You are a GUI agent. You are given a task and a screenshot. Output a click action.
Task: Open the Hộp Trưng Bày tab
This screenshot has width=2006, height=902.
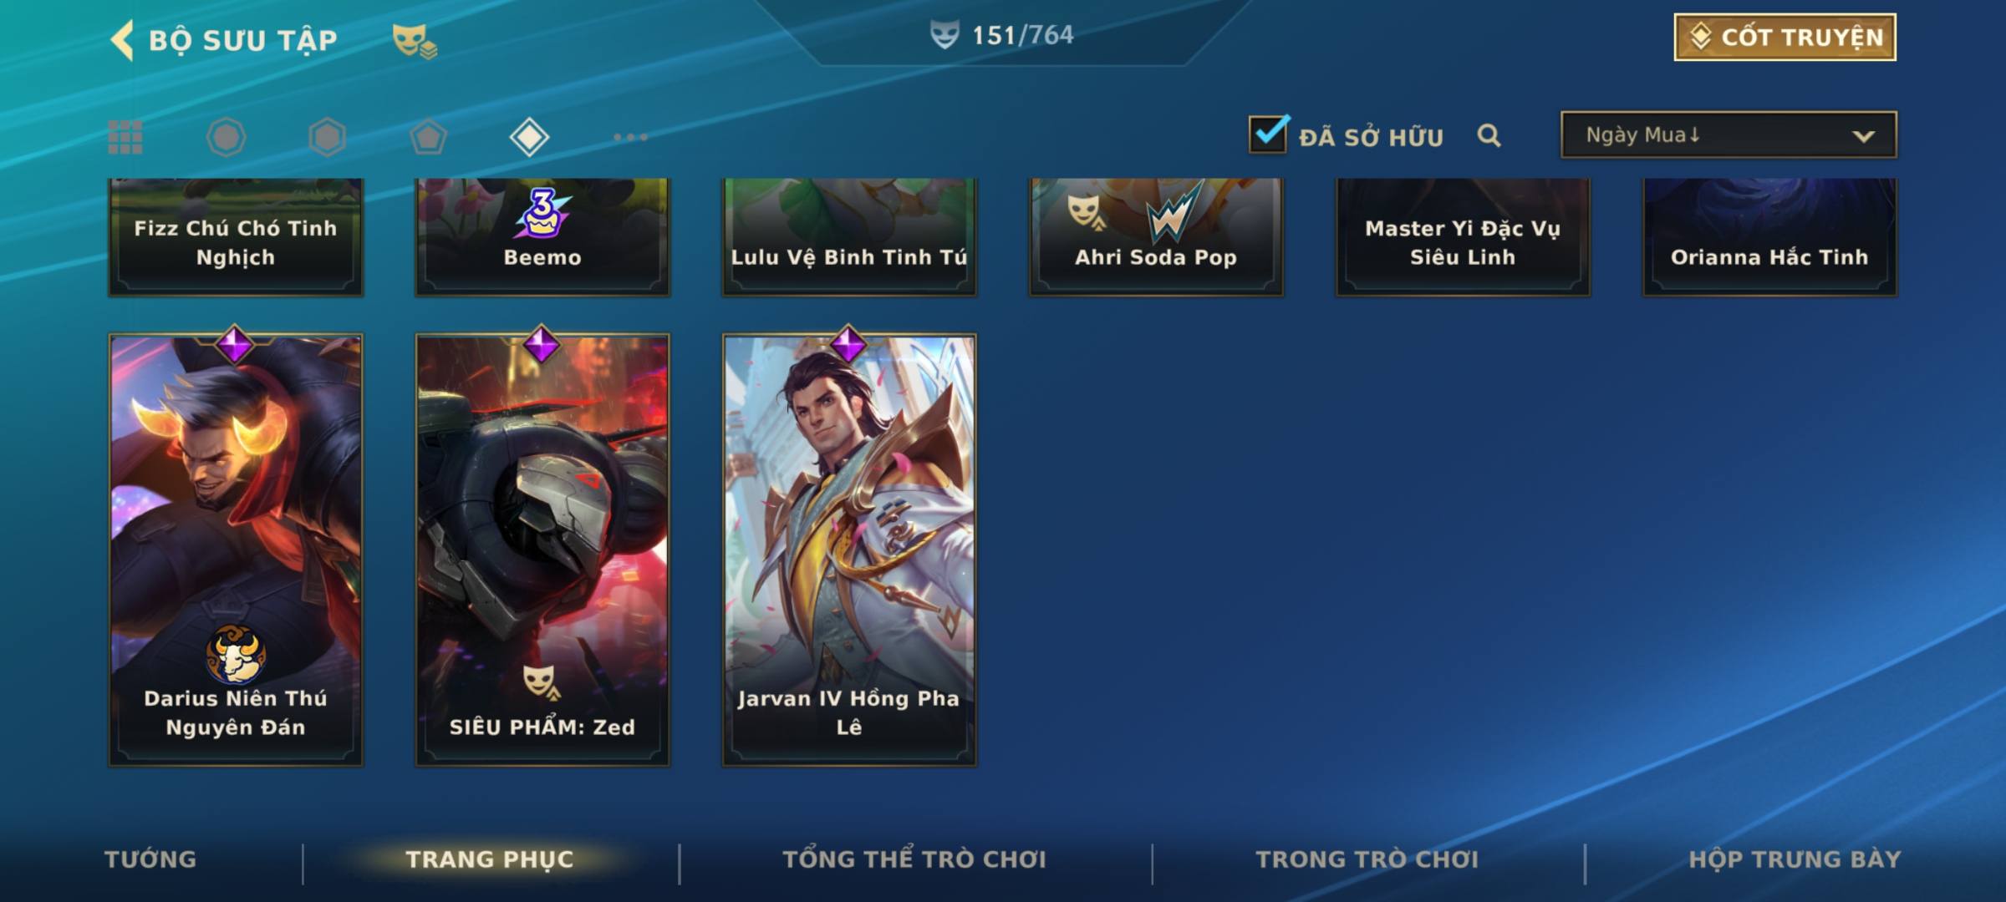click(1795, 859)
